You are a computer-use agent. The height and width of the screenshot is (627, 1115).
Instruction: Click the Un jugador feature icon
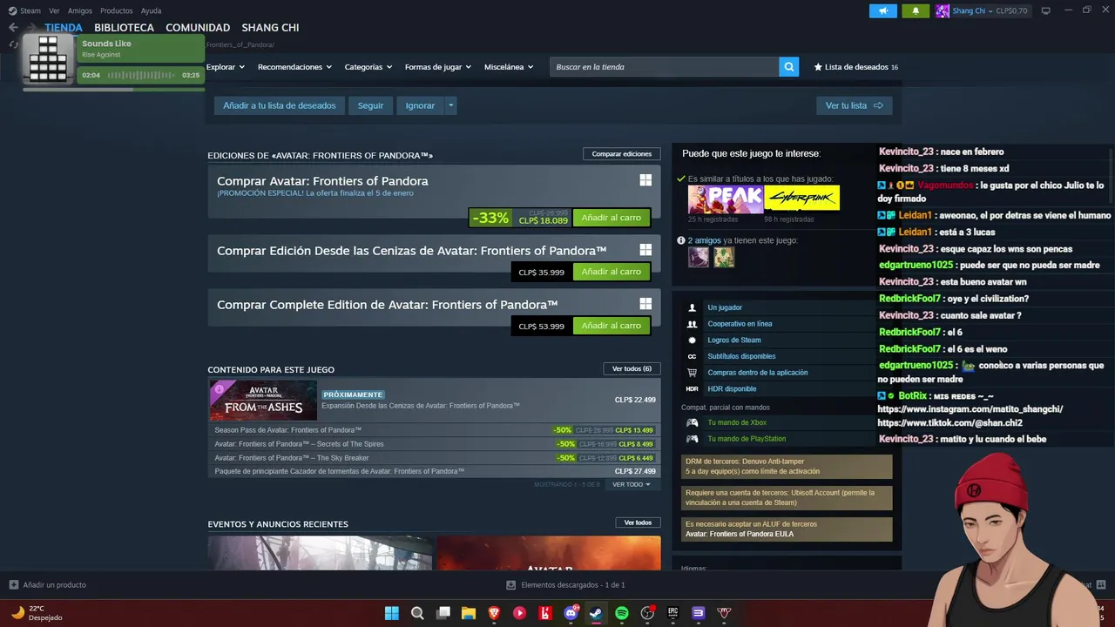[x=692, y=307]
